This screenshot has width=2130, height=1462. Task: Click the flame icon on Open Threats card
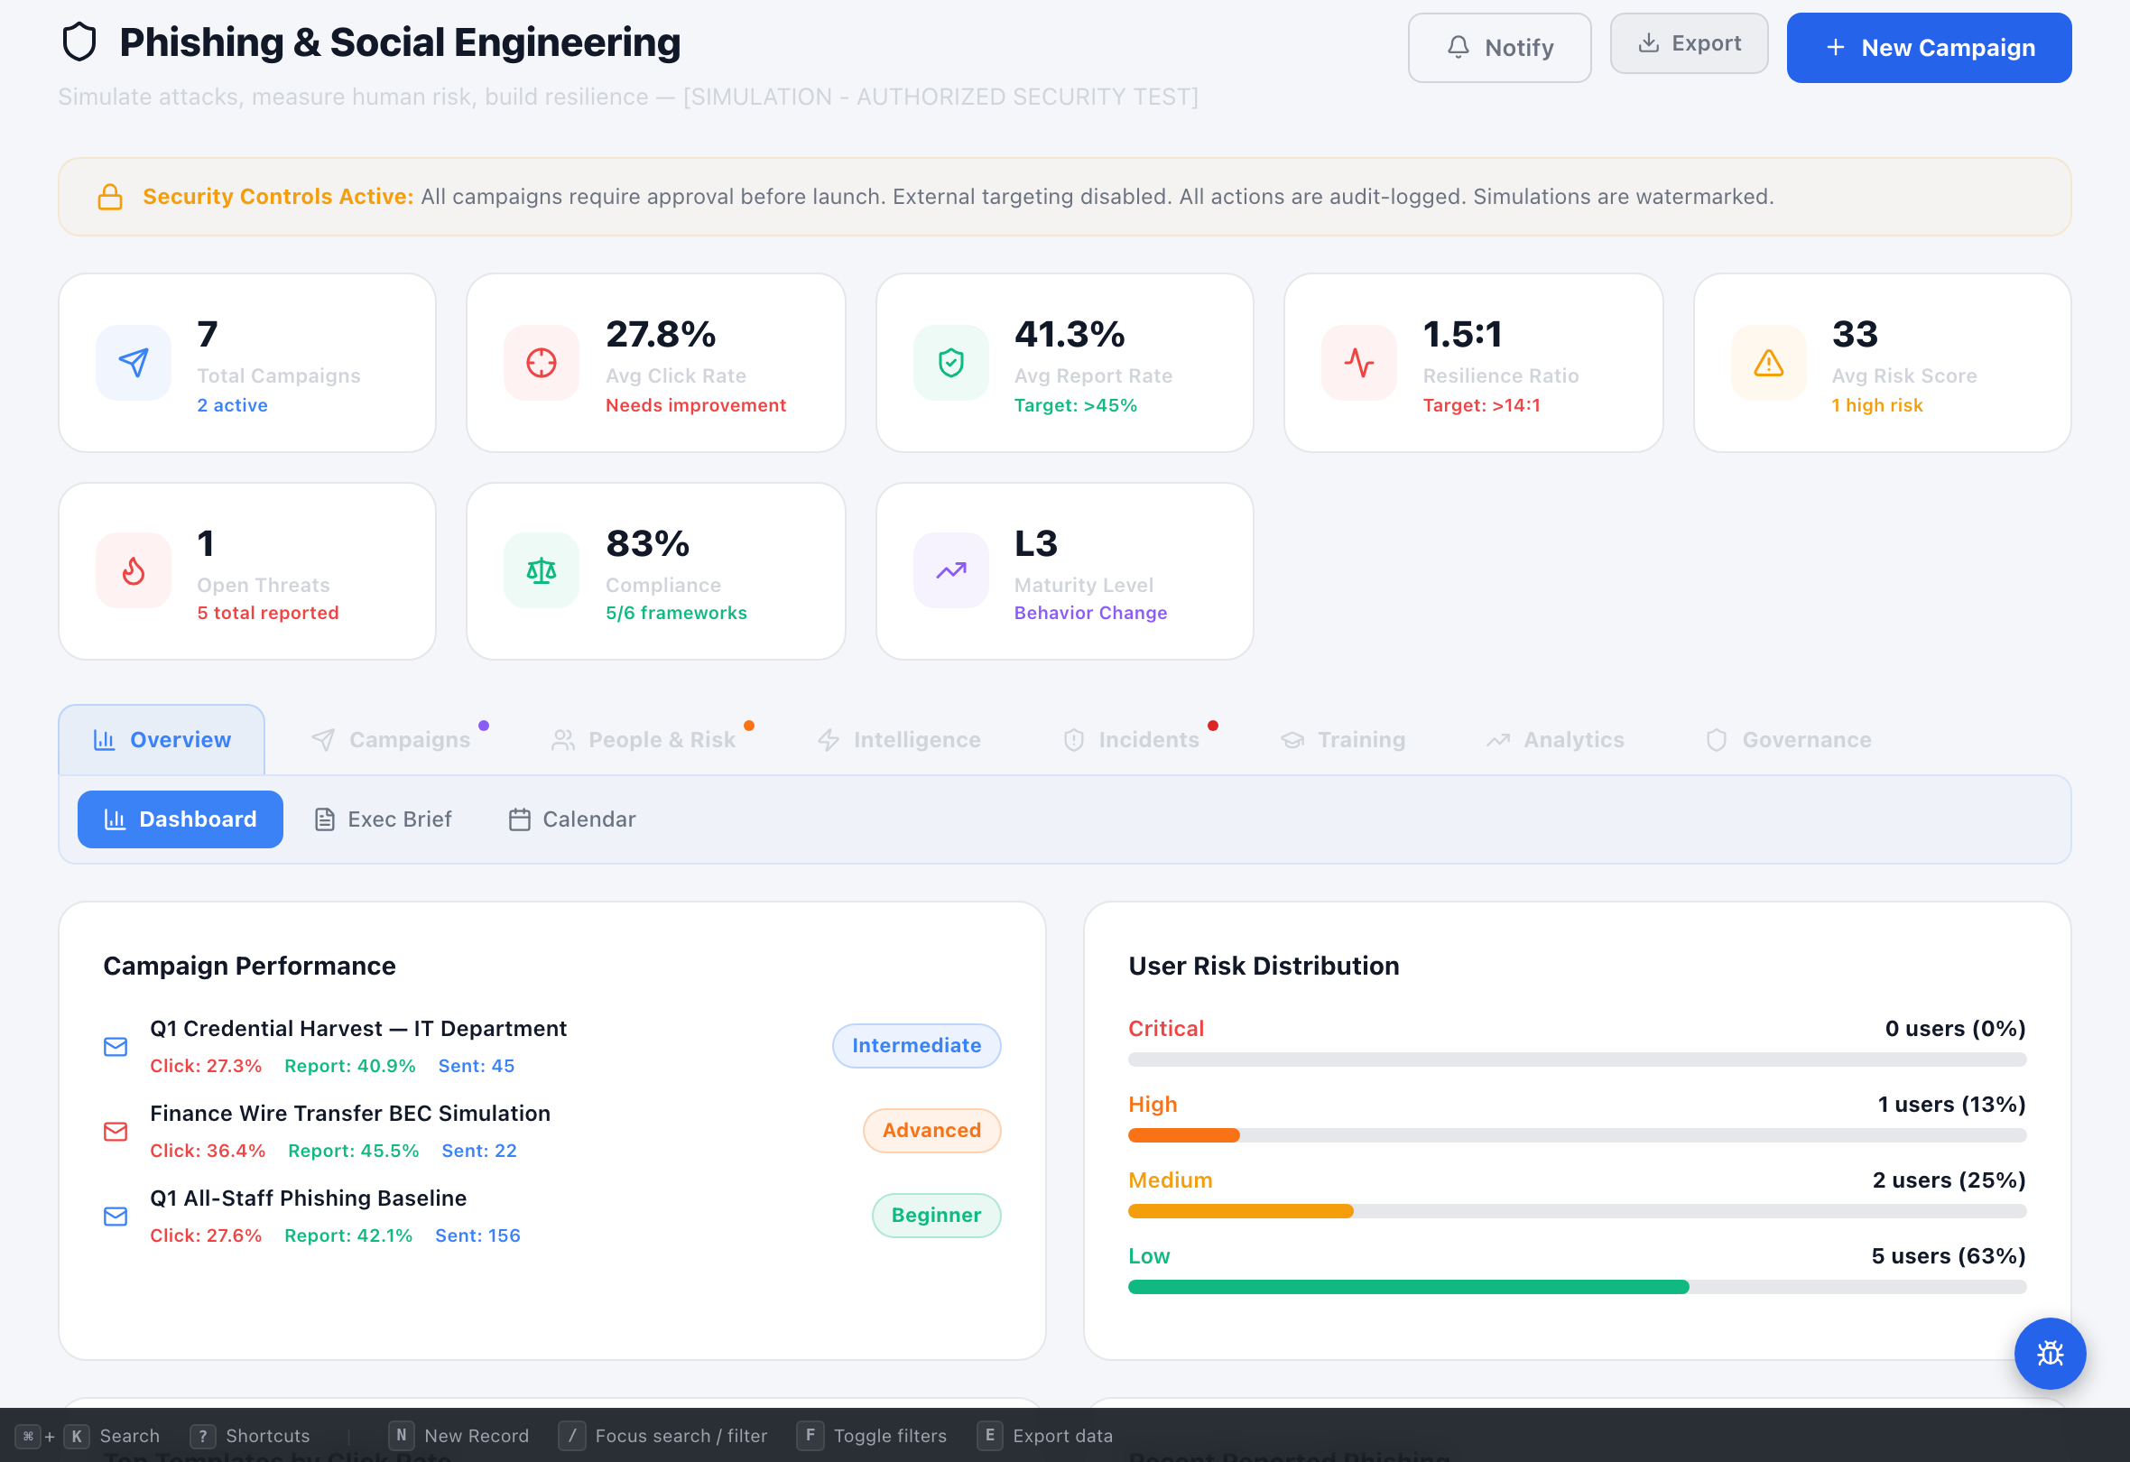pos(133,570)
